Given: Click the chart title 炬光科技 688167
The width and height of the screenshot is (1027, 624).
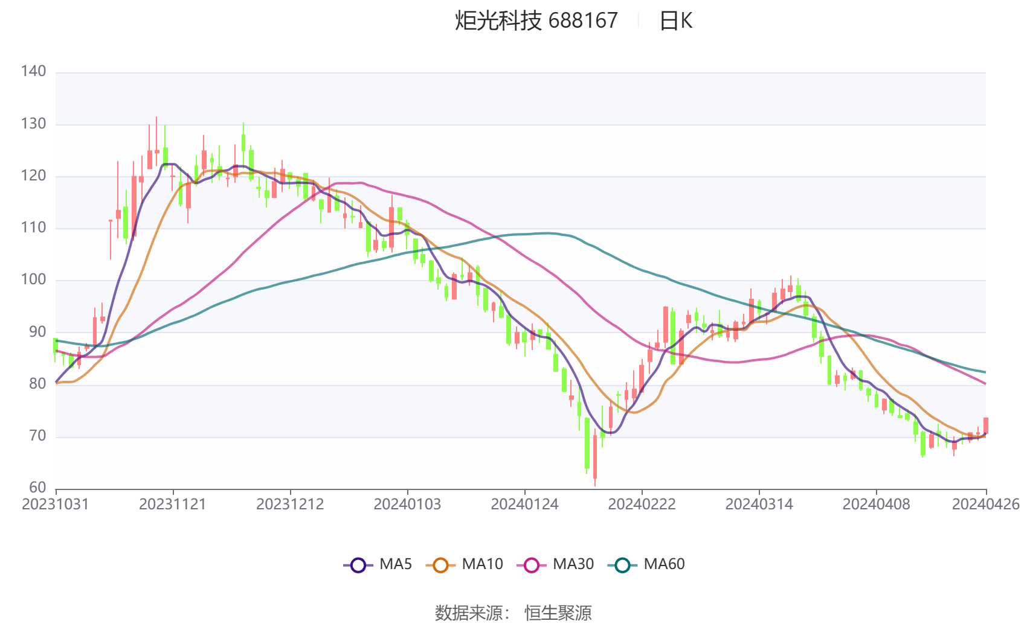Looking at the screenshot, I should coord(536,21).
